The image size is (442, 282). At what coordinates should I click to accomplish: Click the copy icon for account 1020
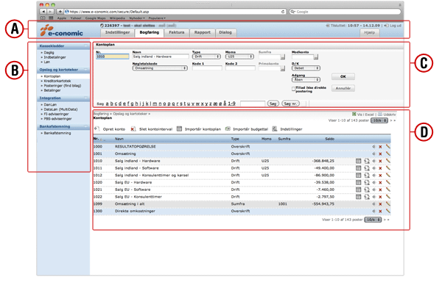(x=366, y=182)
